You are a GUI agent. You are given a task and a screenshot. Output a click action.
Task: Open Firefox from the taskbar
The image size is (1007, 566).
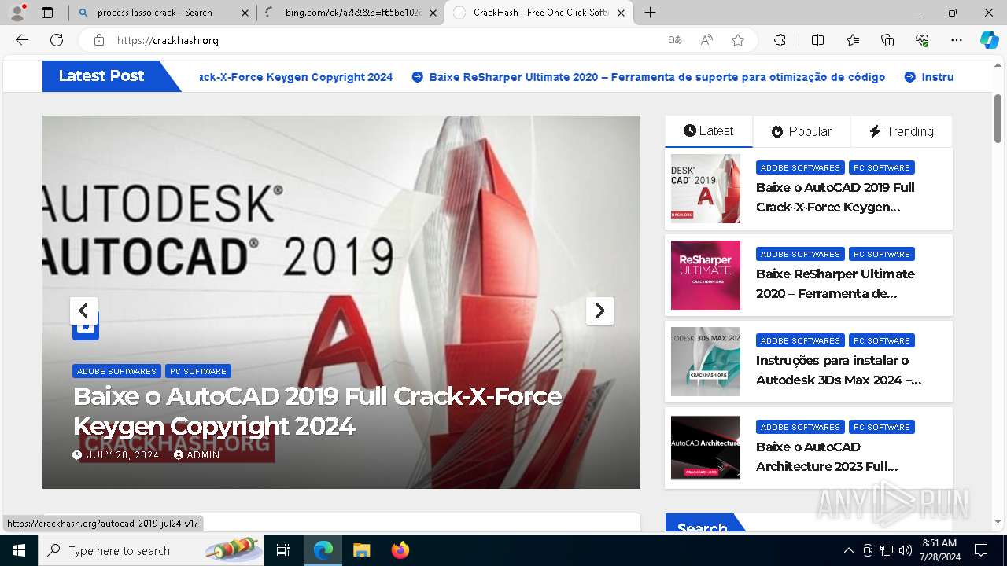pos(400,550)
